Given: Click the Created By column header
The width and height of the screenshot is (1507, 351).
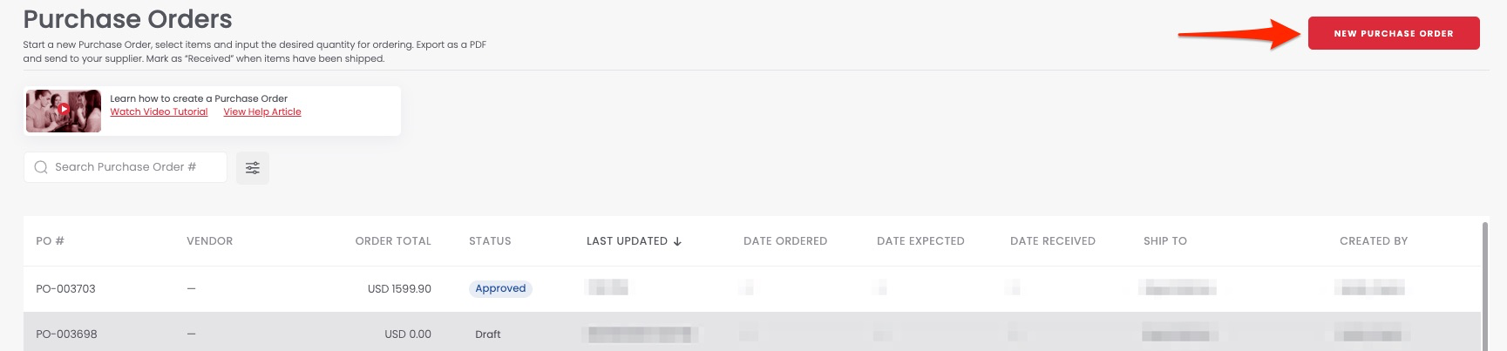Looking at the screenshot, I should coord(1373,241).
